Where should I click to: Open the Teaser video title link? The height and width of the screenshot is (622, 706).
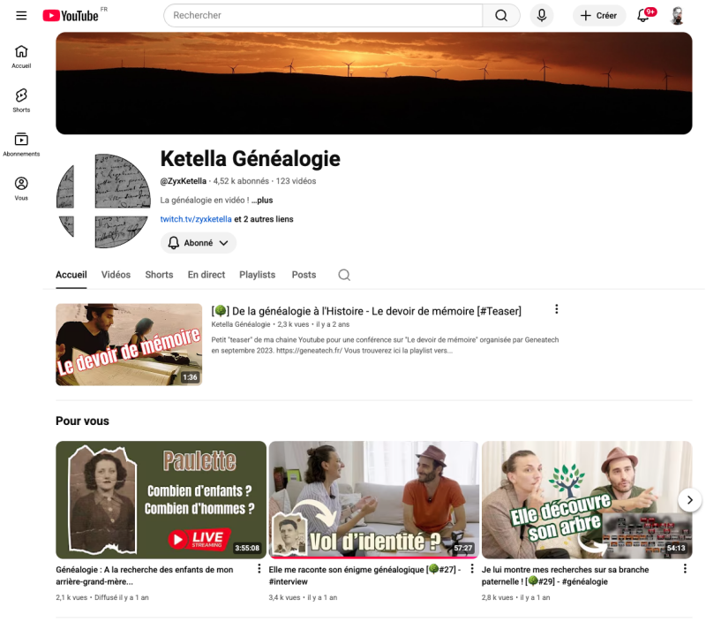click(366, 311)
